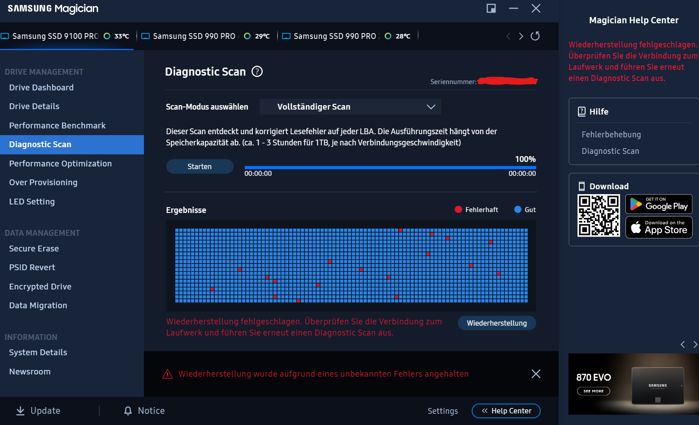Click the Notice label in bottom bar

(151, 411)
